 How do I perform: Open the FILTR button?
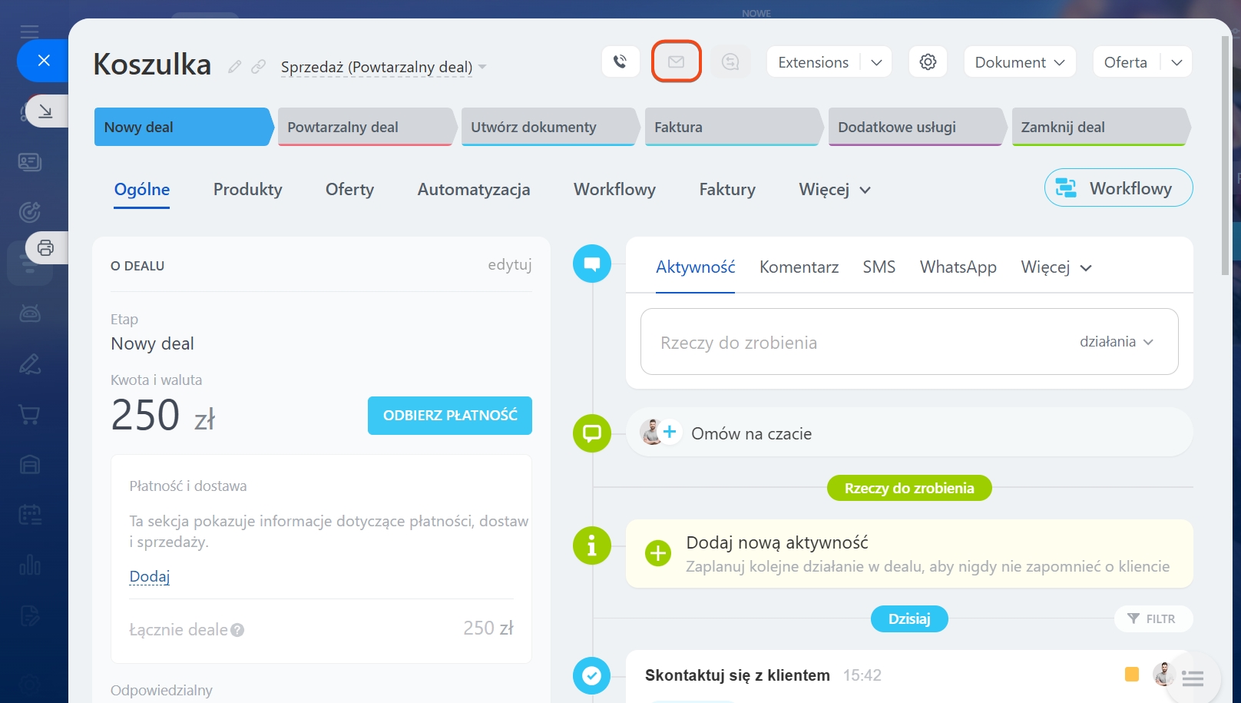coord(1152,619)
